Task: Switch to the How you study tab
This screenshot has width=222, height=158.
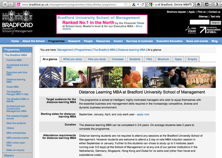Action: pyautogui.click(x=97, y=59)
